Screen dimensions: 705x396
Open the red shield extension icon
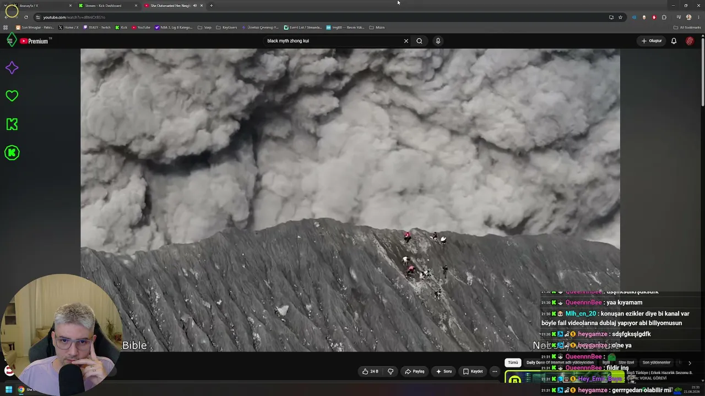click(x=654, y=17)
